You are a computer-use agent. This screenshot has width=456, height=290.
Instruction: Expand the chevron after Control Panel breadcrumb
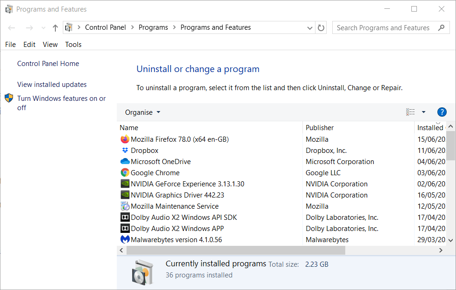[132, 27]
